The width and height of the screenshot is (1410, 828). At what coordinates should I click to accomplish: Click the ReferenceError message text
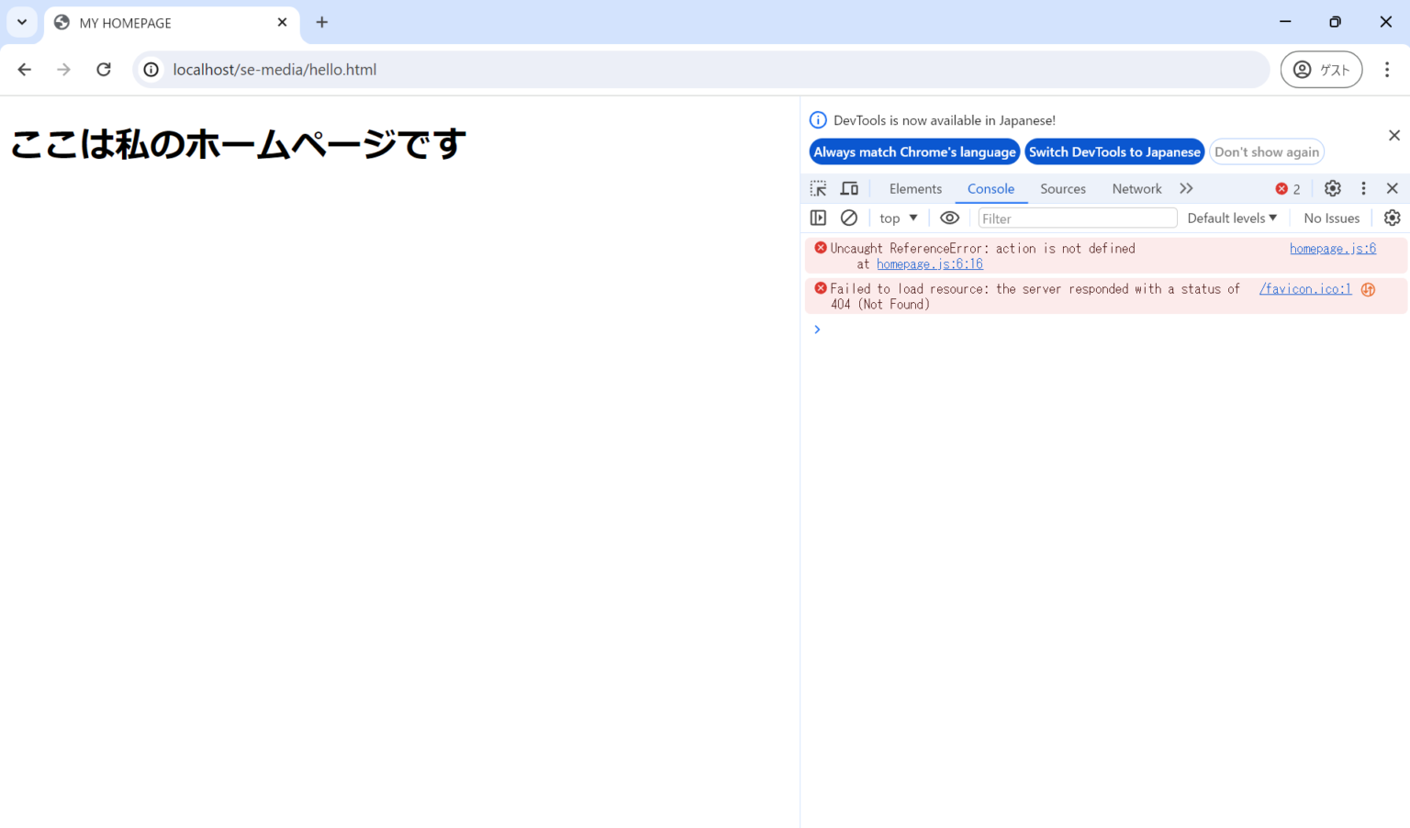pyautogui.click(x=982, y=249)
